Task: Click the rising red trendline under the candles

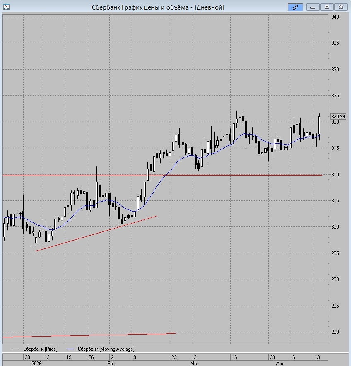Action: (96, 234)
